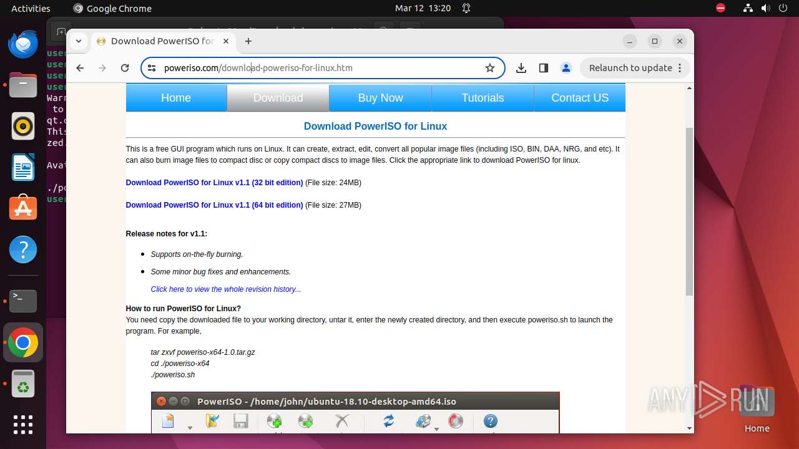Click Delete X icon in PowerISO screenshot
Viewport: 799px width, 449px height.
tap(342, 422)
